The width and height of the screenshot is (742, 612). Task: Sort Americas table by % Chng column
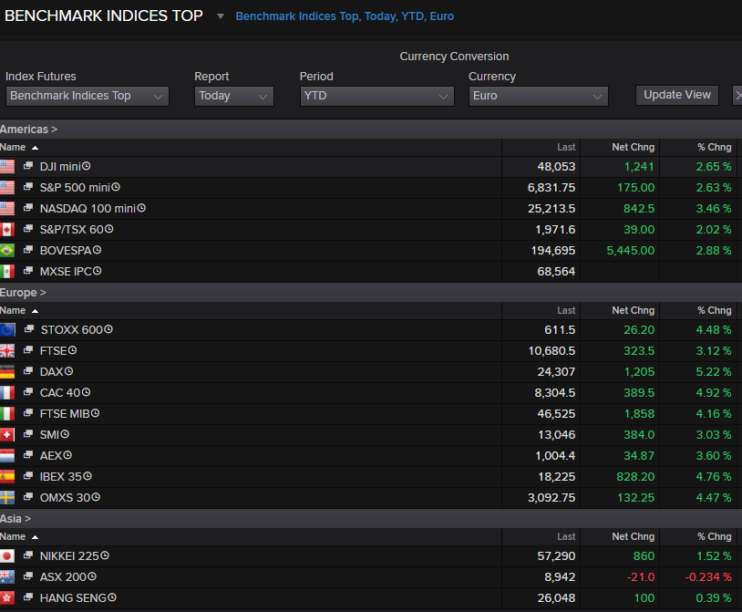714,147
